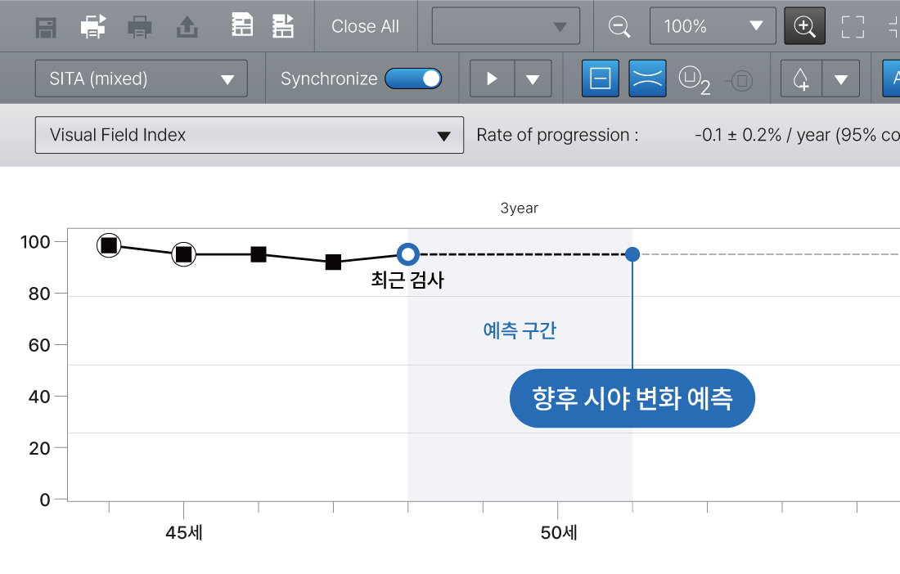Click the -0.1 ± 0.2% / year value
This screenshot has width=900, height=574.
pos(763,135)
